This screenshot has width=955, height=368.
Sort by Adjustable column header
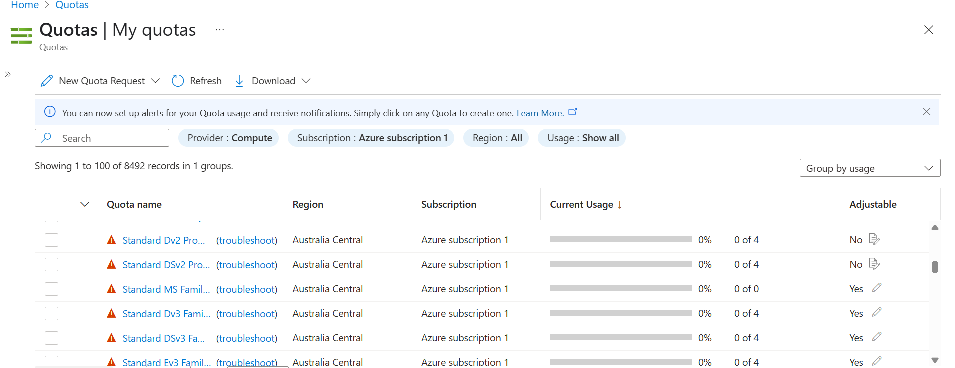873,204
